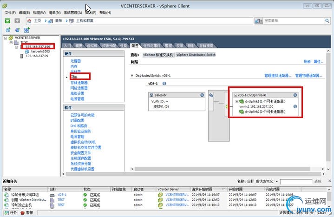Open the 帮助(H) menu
334x217 pixels.
[x=105, y=13]
